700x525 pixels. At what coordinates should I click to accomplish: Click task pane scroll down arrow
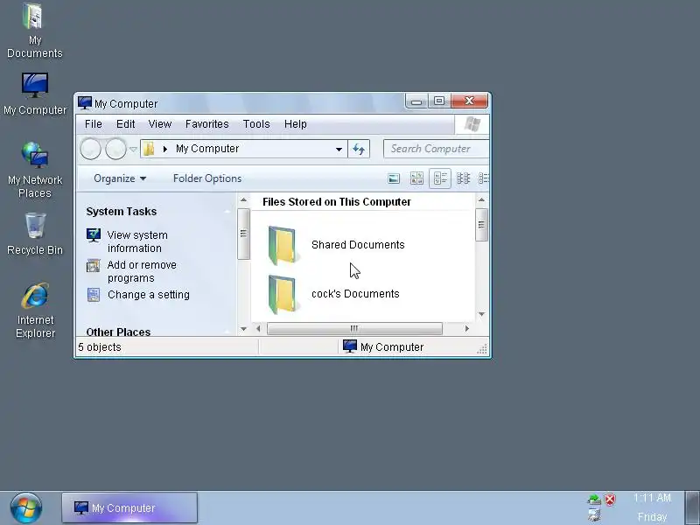click(x=243, y=329)
